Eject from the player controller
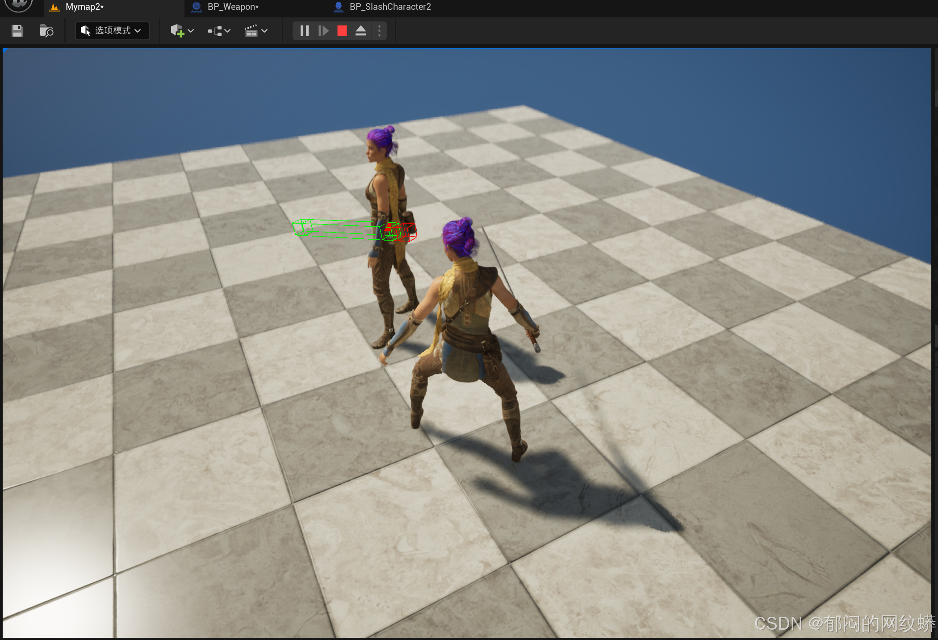Viewport: 938px width, 640px height. [361, 31]
